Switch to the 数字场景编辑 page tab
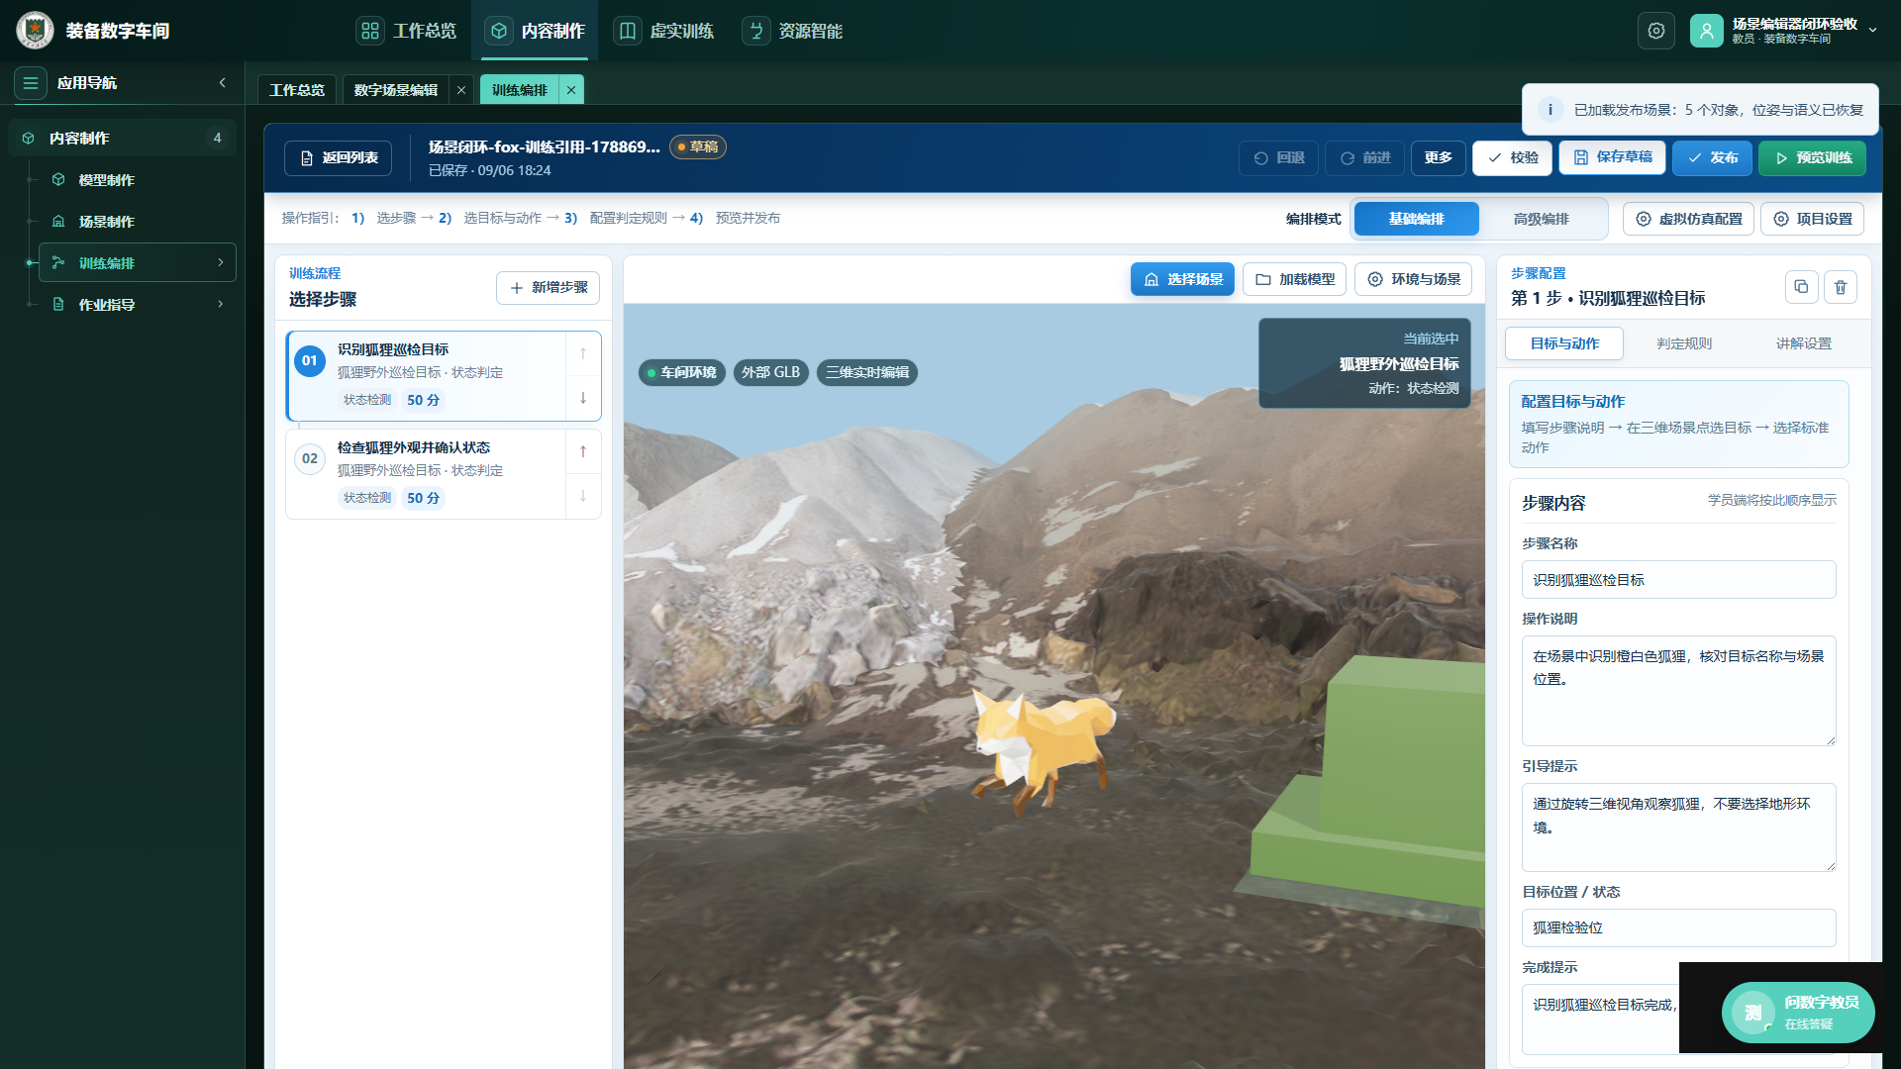Viewport: 1901px width, 1069px height. coord(396,90)
